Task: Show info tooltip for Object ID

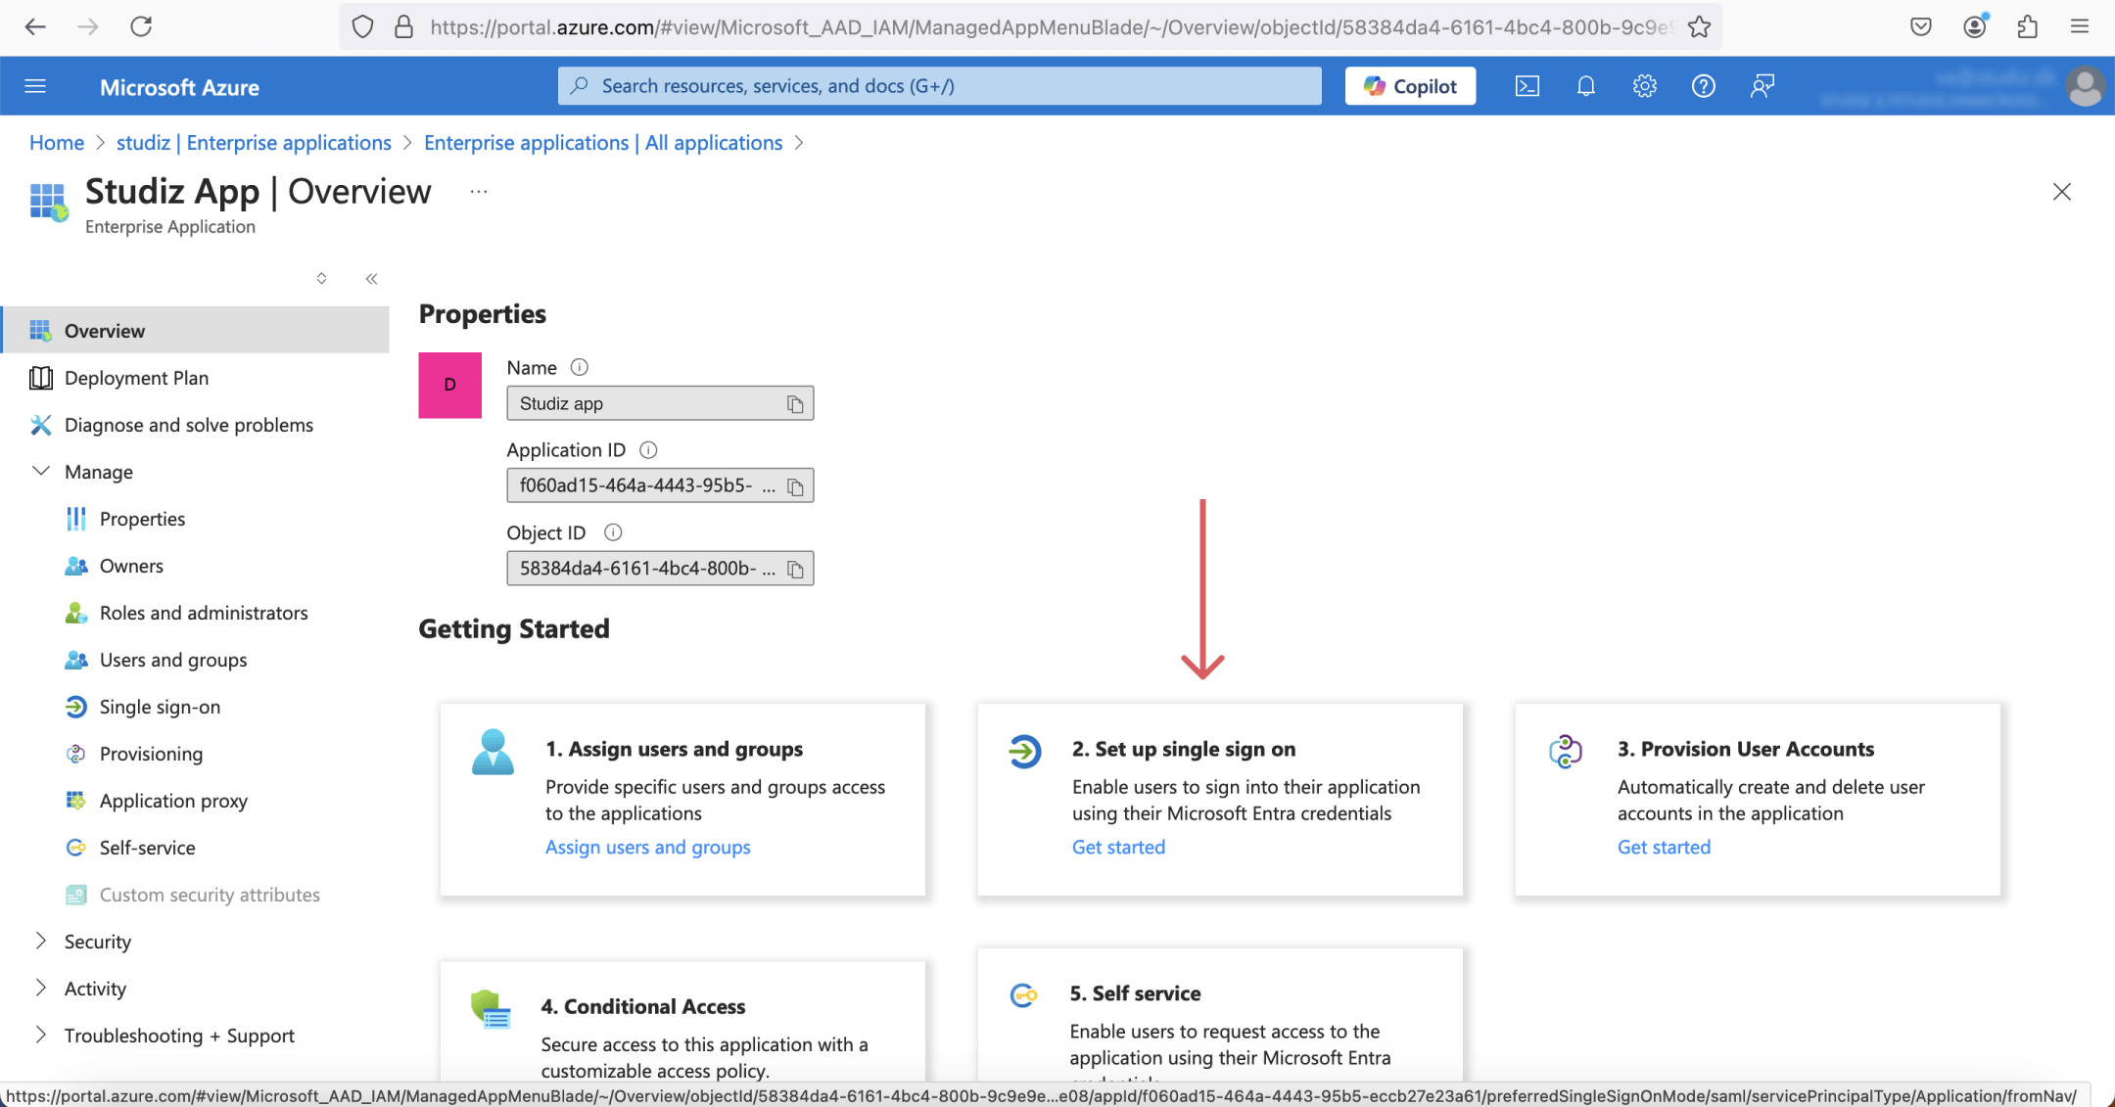Action: [613, 531]
